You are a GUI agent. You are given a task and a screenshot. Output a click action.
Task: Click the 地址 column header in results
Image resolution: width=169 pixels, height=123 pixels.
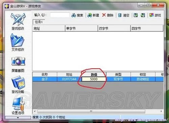click(x=49, y=28)
